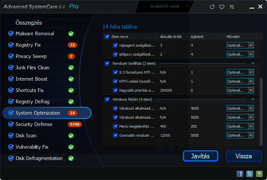Click green status check for Junk Files Clean

pyautogui.click(x=71, y=68)
